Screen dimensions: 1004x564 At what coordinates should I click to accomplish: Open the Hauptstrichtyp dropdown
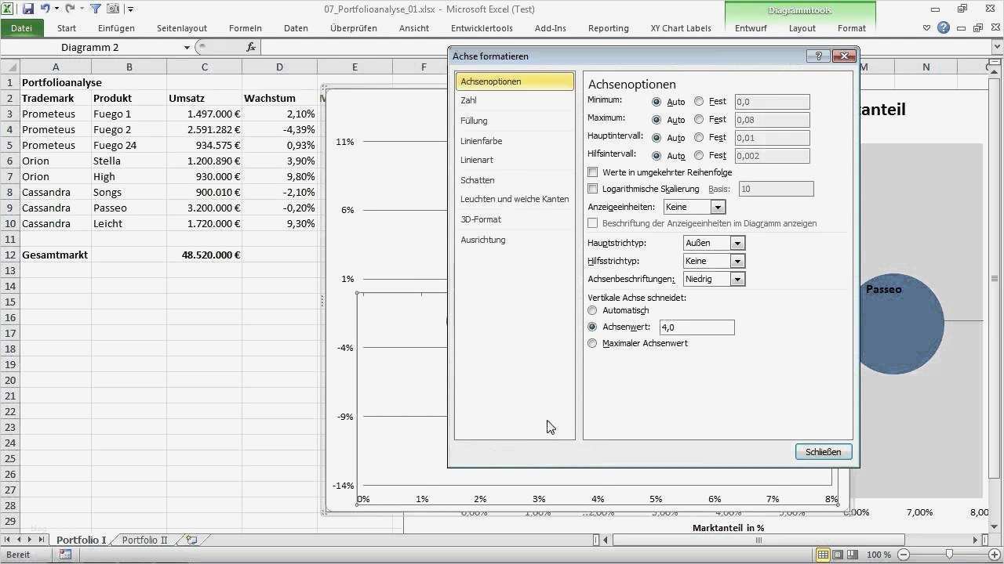[737, 243]
